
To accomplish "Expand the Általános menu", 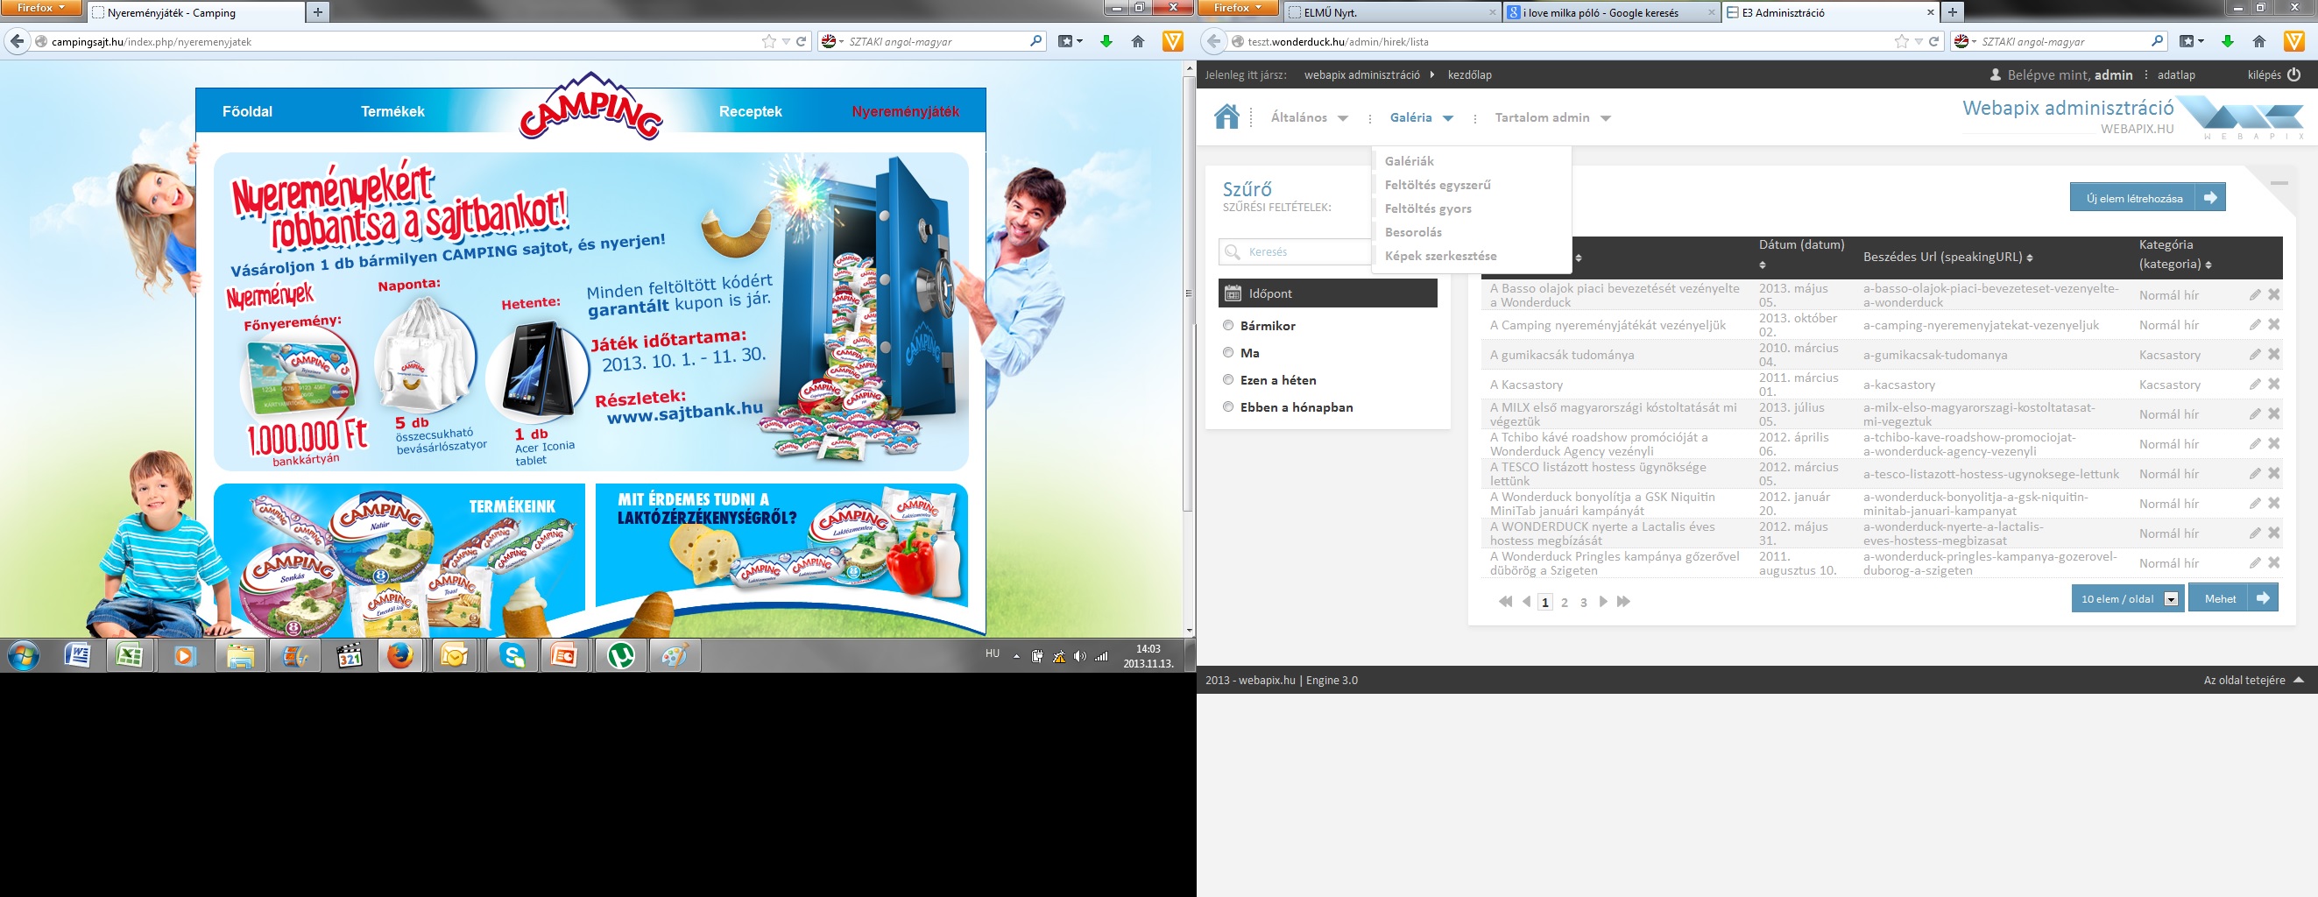I will (1309, 118).
